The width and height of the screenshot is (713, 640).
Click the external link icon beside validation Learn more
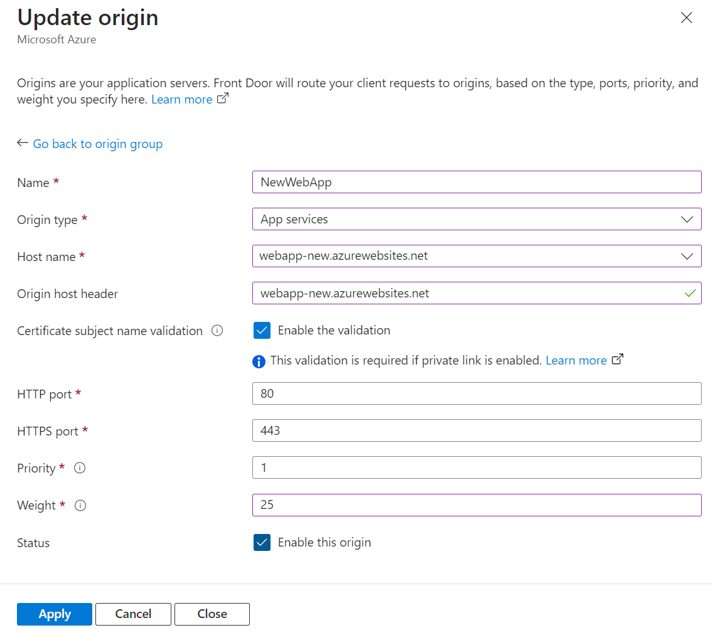pos(617,360)
